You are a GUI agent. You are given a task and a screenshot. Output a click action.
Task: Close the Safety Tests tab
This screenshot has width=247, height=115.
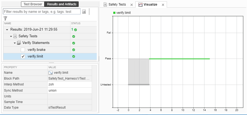[132, 5]
